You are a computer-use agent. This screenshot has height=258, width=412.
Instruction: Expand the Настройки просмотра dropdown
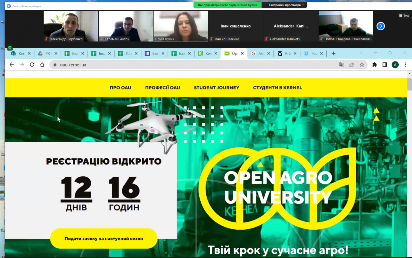(286, 5)
